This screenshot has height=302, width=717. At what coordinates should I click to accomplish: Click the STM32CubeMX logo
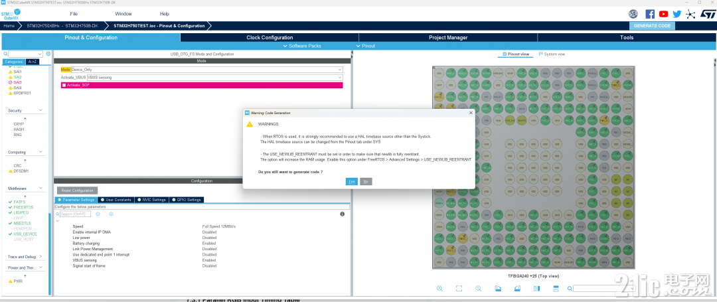pos(11,14)
